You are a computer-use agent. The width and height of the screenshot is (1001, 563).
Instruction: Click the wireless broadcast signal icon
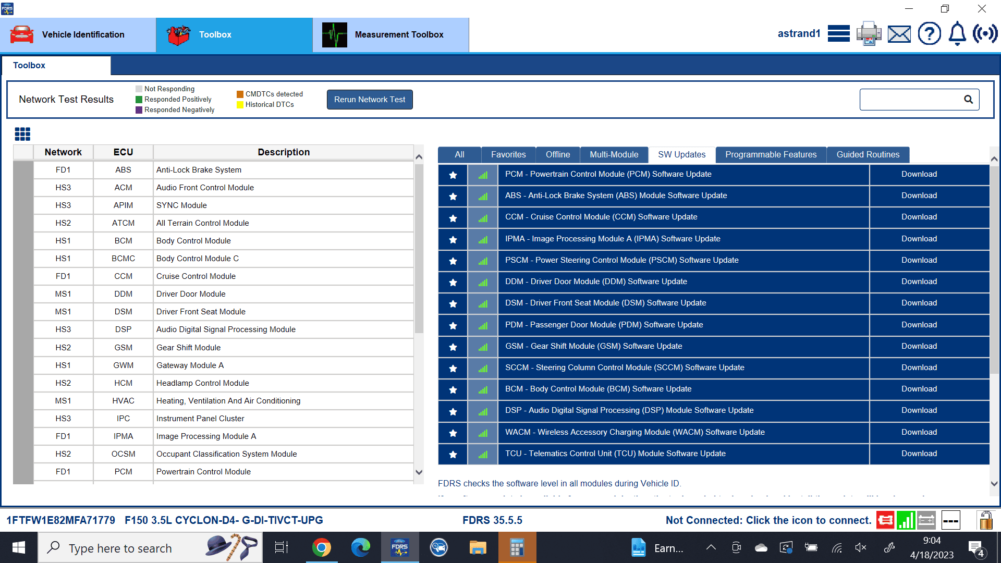(985, 34)
